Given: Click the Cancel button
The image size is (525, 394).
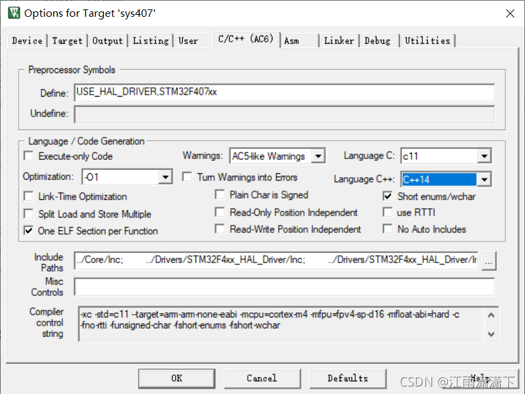Looking at the screenshot, I should 262,379.
